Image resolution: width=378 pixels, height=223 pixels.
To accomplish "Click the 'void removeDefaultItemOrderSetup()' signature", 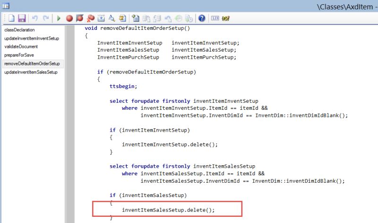I will pos(137,28).
